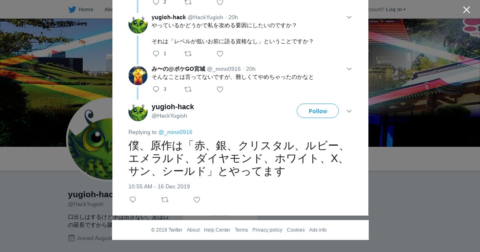Open the Log in menu
The width and height of the screenshot is (480, 252).
tap(396, 9)
